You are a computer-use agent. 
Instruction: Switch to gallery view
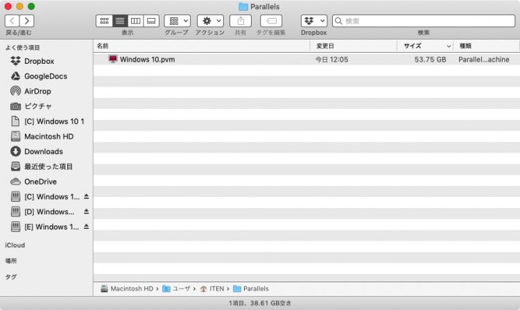pos(151,21)
